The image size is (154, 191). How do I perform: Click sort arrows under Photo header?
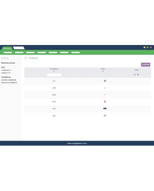[x=103, y=71]
